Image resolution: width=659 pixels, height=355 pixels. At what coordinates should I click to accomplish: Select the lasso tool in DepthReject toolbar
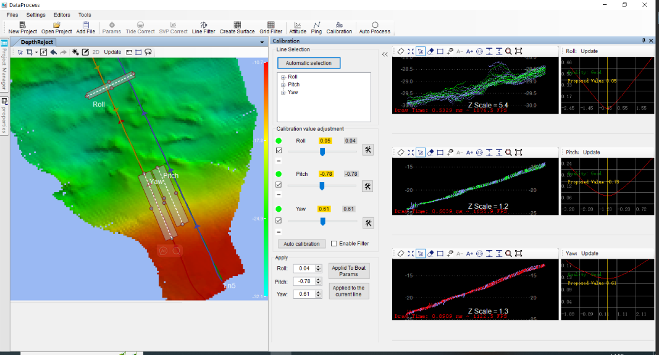(x=148, y=52)
